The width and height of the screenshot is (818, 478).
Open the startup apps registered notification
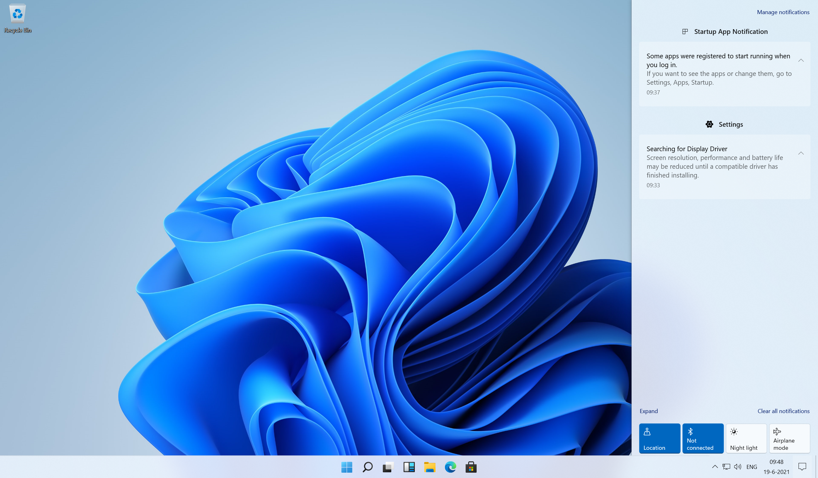tap(724, 74)
